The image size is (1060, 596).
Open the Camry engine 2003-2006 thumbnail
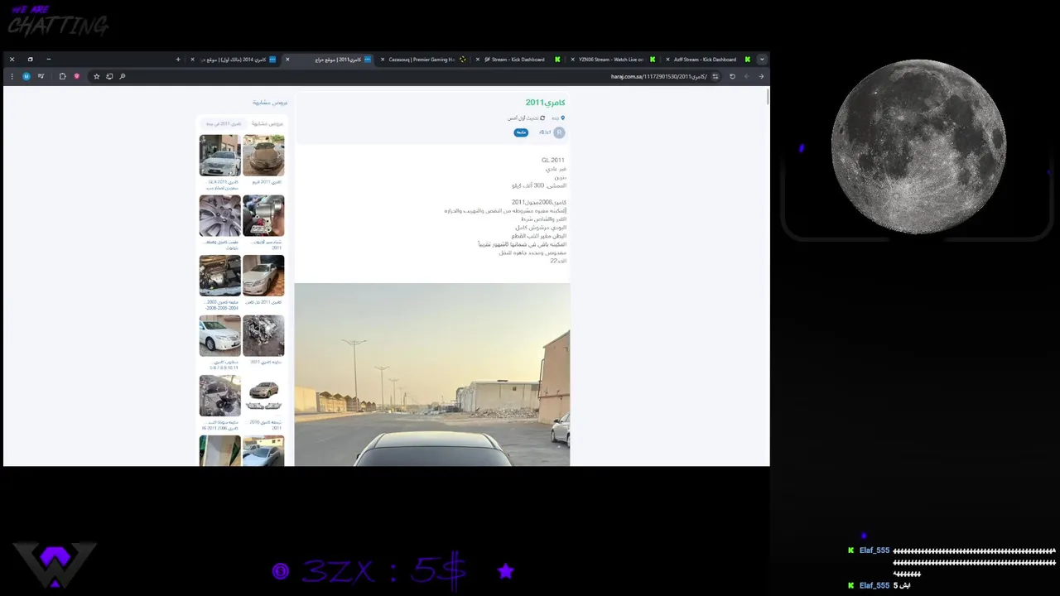[x=219, y=276]
